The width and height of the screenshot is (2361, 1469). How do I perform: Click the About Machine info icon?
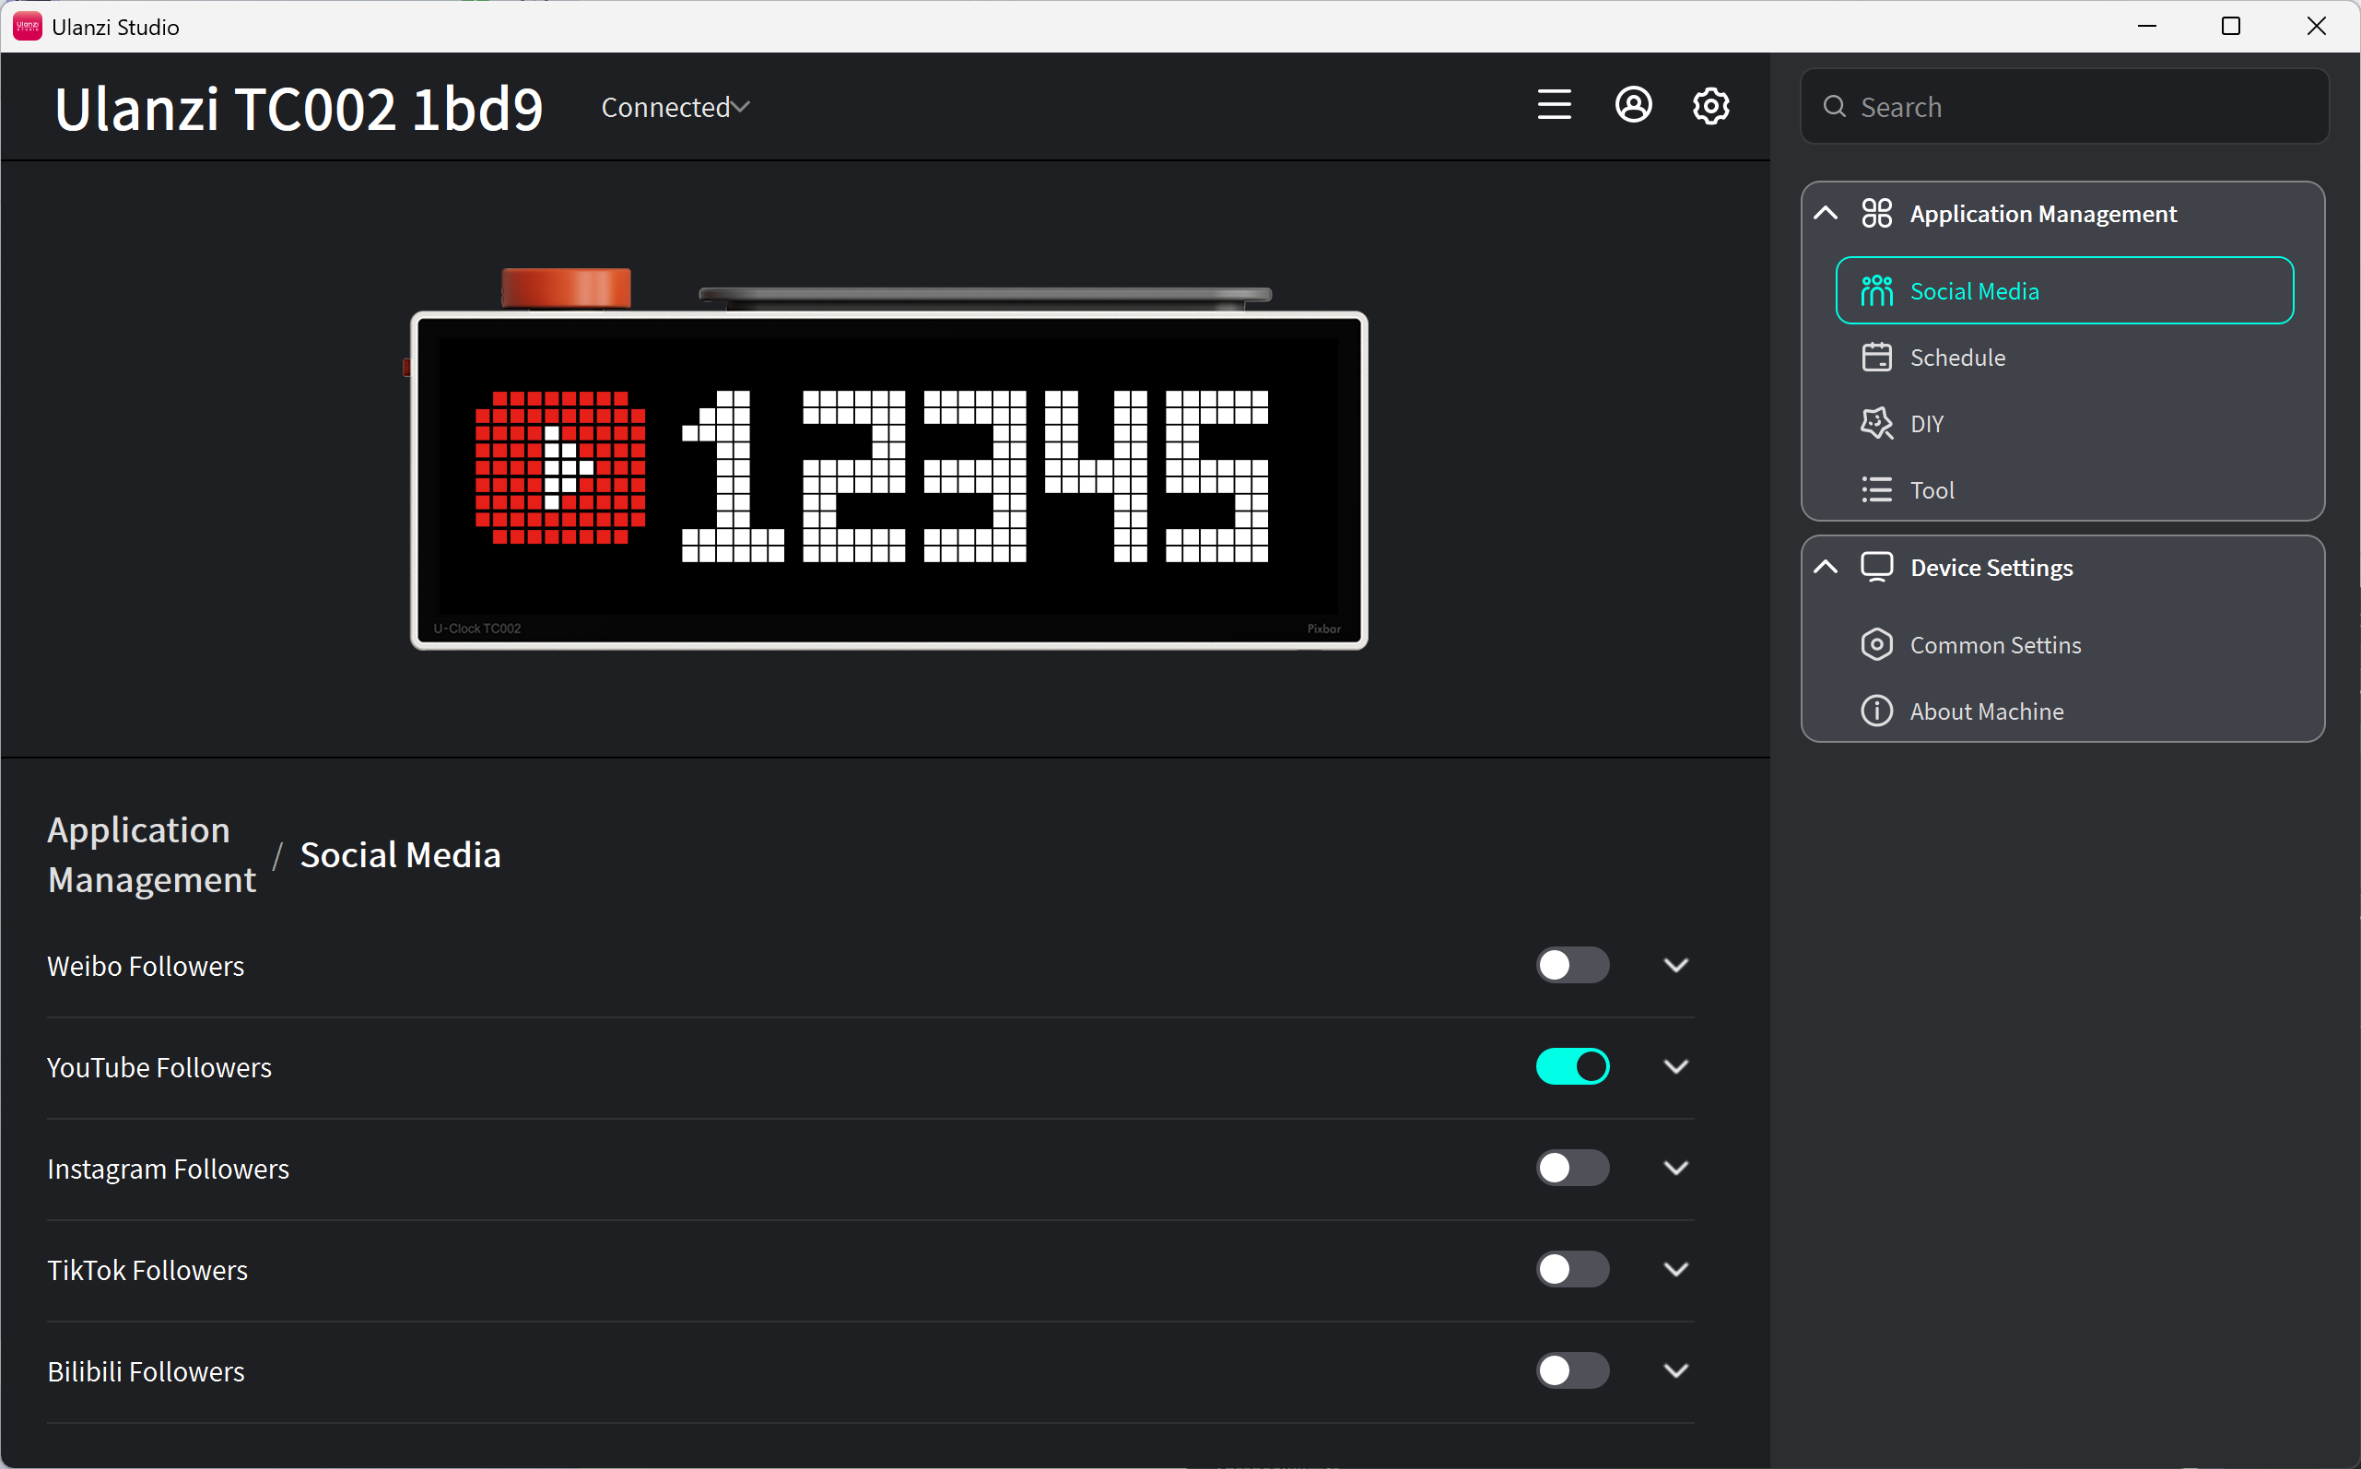tap(1876, 711)
